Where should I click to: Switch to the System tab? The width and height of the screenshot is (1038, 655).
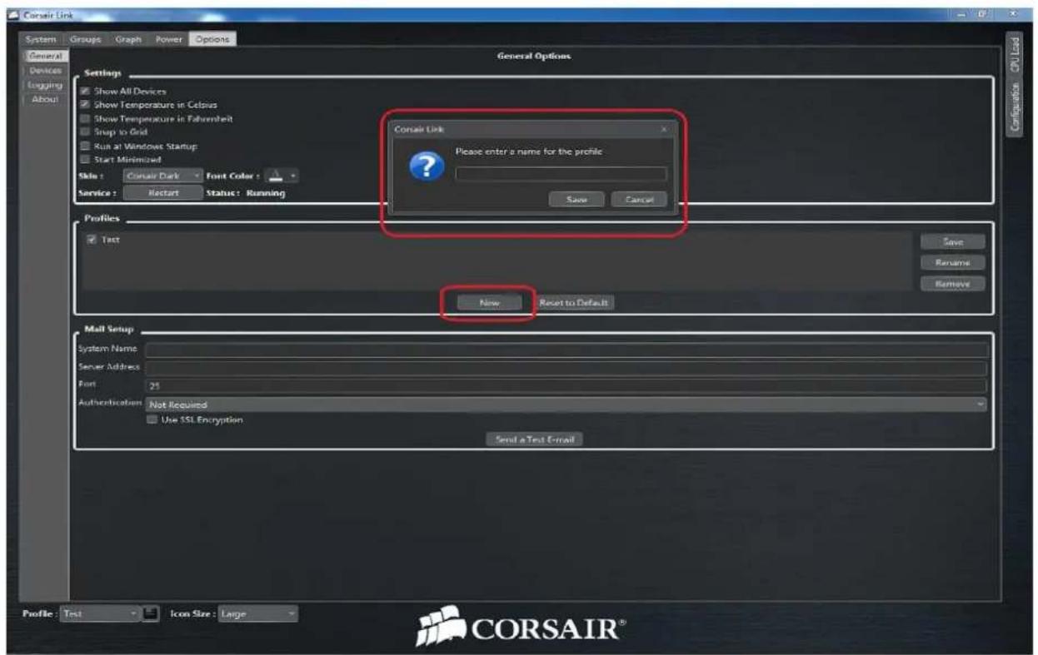(41, 39)
